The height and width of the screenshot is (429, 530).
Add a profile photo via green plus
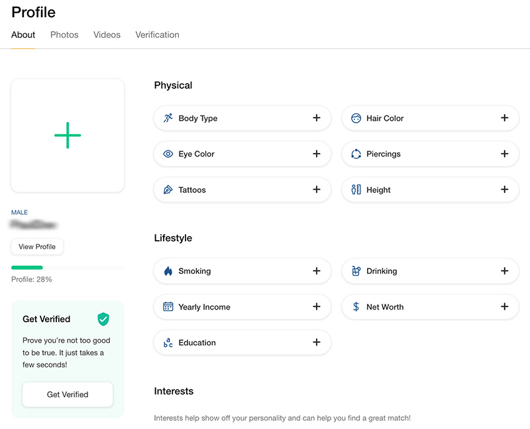click(x=68, y=135)
